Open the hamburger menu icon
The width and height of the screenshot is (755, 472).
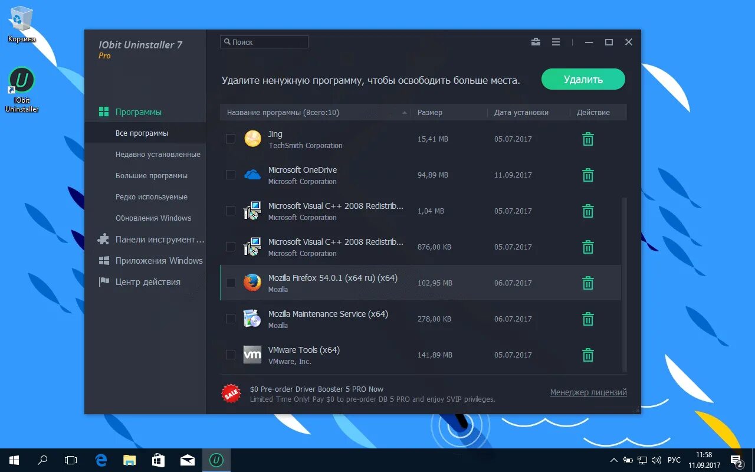click(x=556, y=42)
